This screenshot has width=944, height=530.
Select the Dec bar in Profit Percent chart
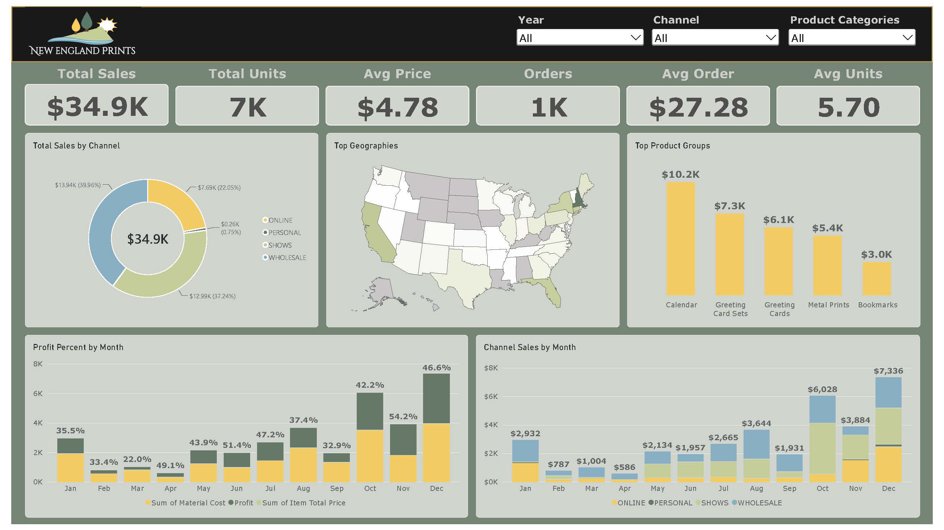(x=436, y=428)
